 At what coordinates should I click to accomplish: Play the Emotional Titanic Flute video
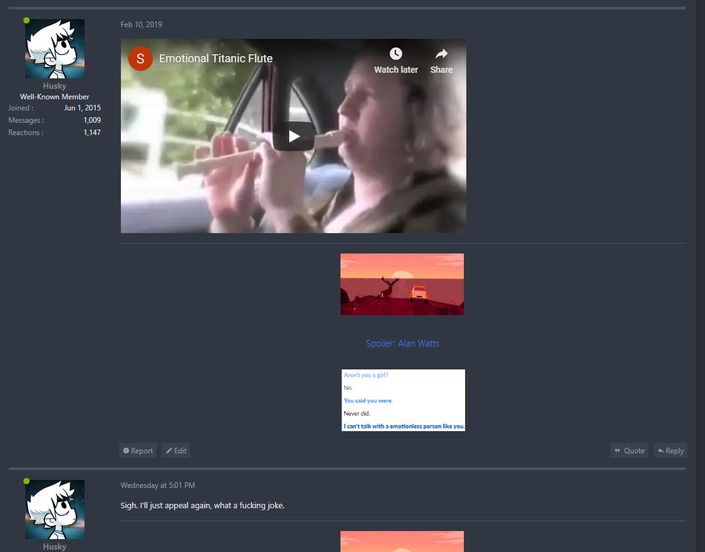pyautogui.click(x=294, y=136)
